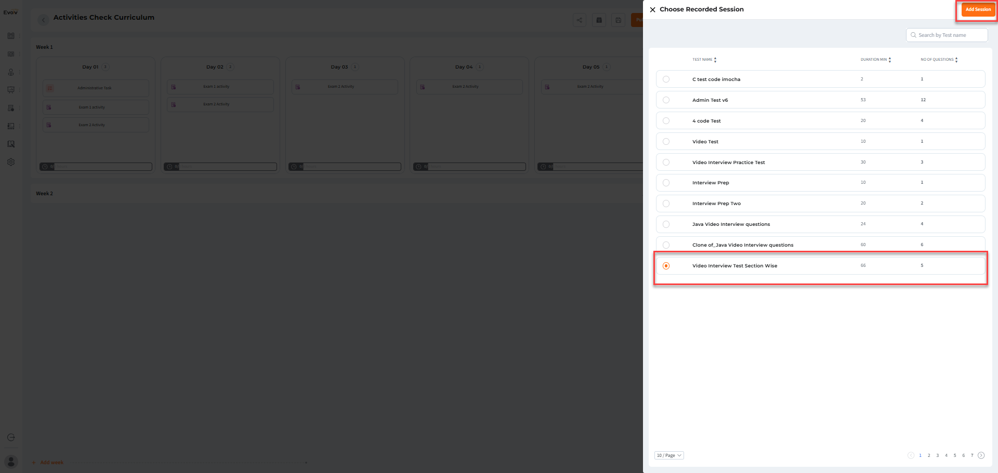Image resolution: width=998 pixels, height=473 pixels.
Task: Click the Video Interview Test Section Wise name
Action: [x=735, y=266]
